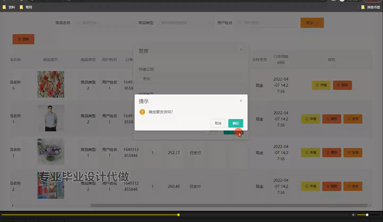This screenshot has width=383, height=222.
Task: Click the trash icon on the bulk 删除 button
Action: [x=20, y=39]
